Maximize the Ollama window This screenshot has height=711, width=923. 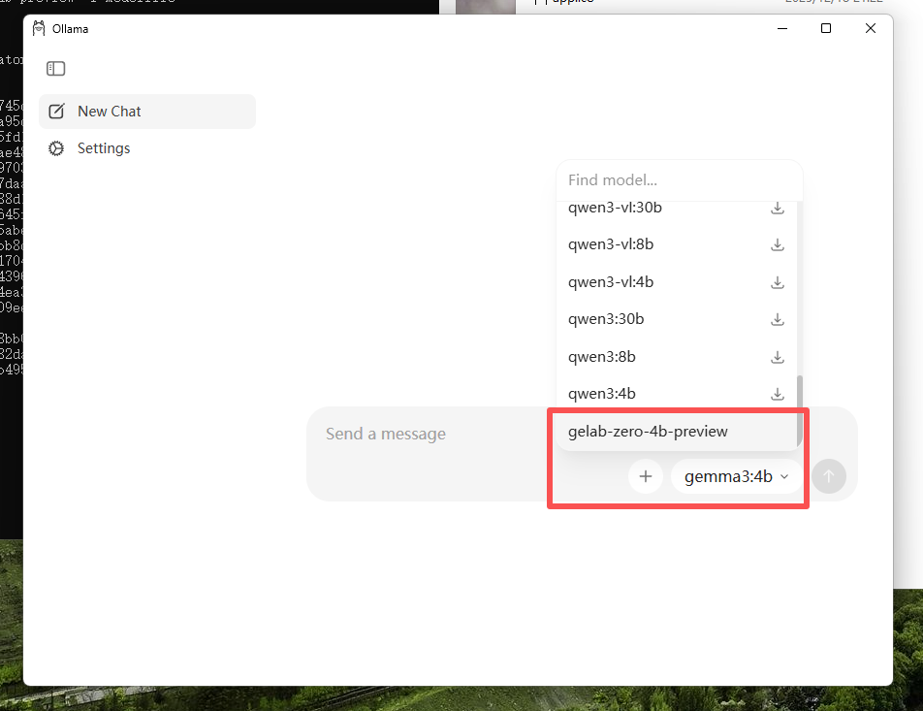click(x=826, y=28)
